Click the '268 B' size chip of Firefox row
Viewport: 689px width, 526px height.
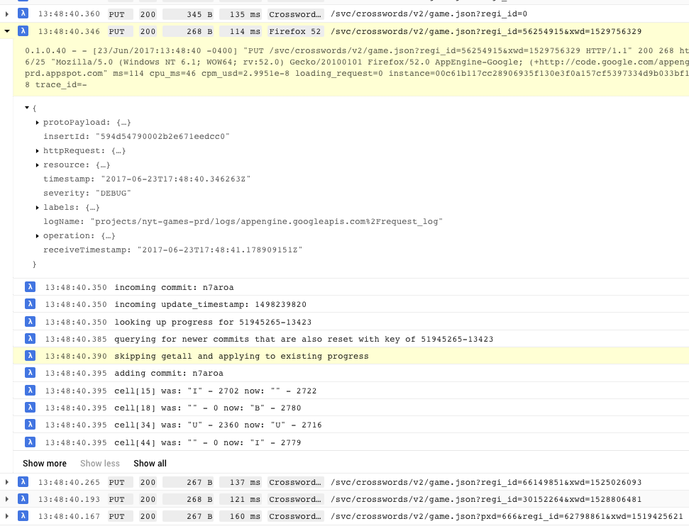click(x=189, y=31)
